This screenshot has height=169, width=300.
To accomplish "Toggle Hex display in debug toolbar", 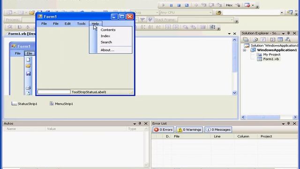I will pos(229,5).
